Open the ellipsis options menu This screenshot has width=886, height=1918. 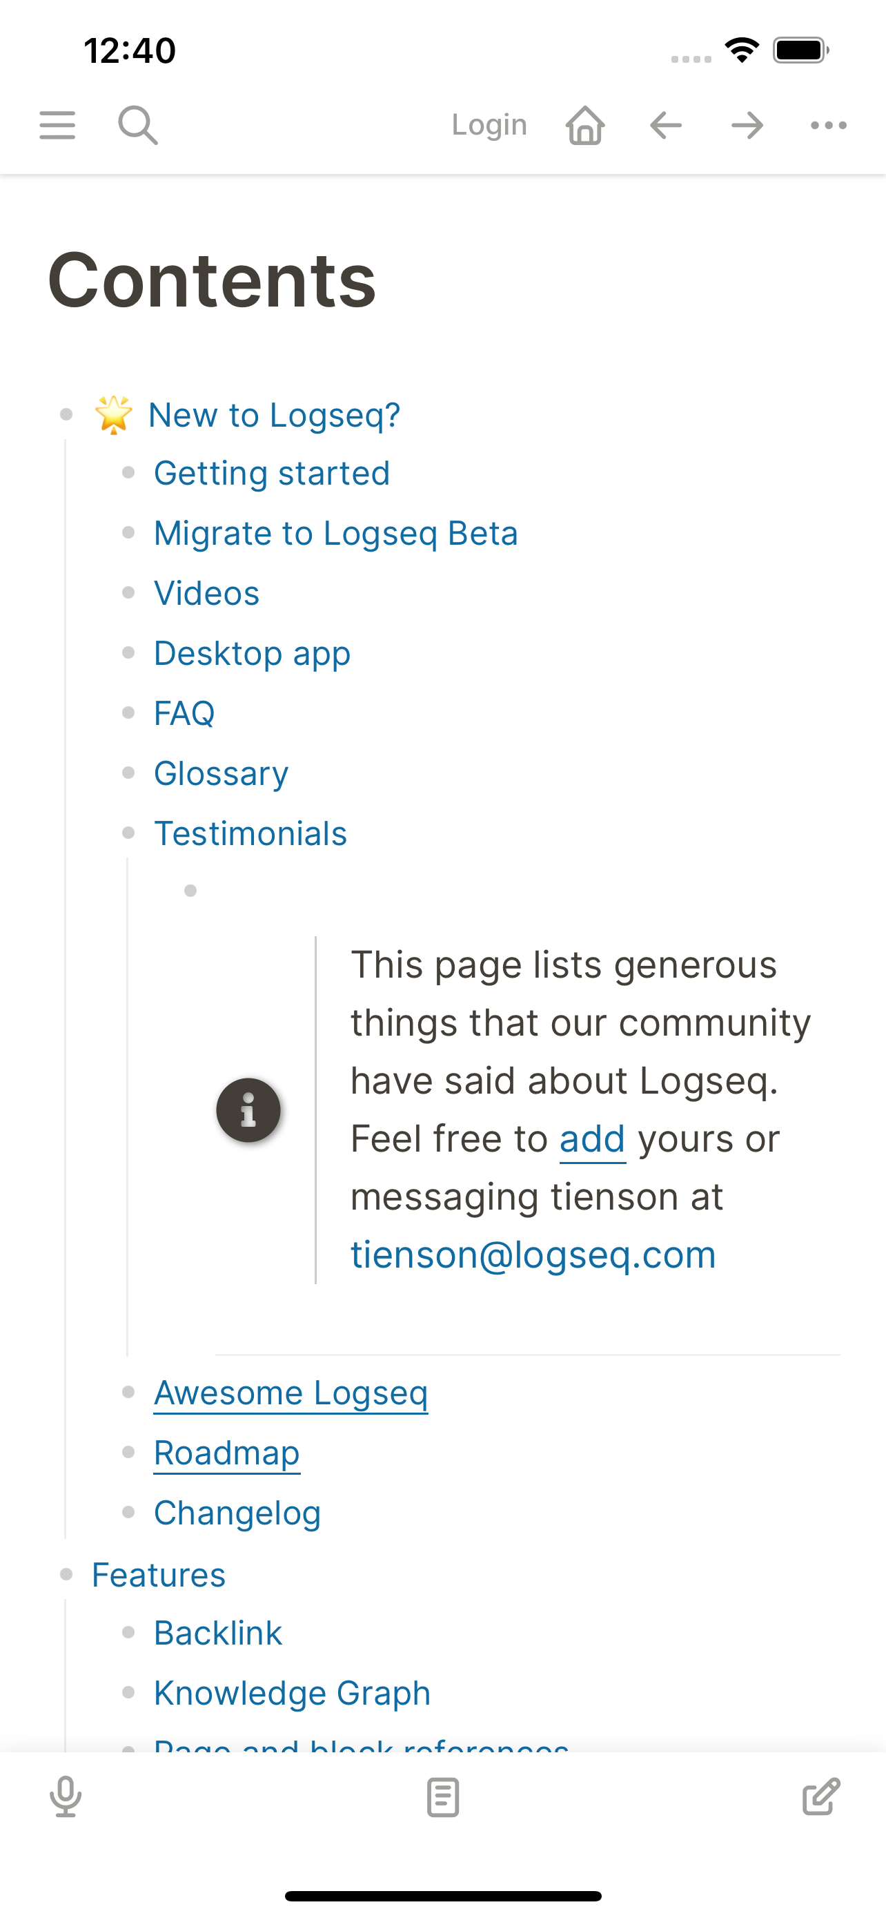click(x=827, y=125)
